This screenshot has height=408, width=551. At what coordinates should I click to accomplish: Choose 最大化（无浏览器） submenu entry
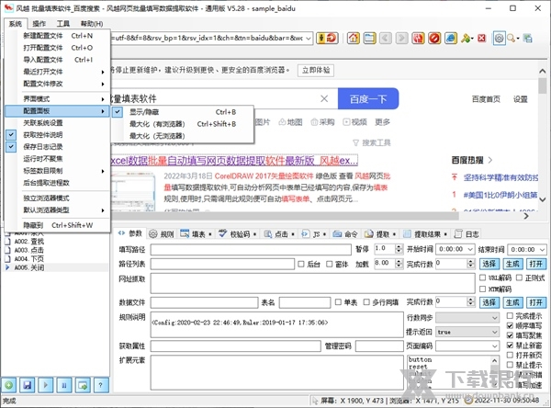coord(183,136)
